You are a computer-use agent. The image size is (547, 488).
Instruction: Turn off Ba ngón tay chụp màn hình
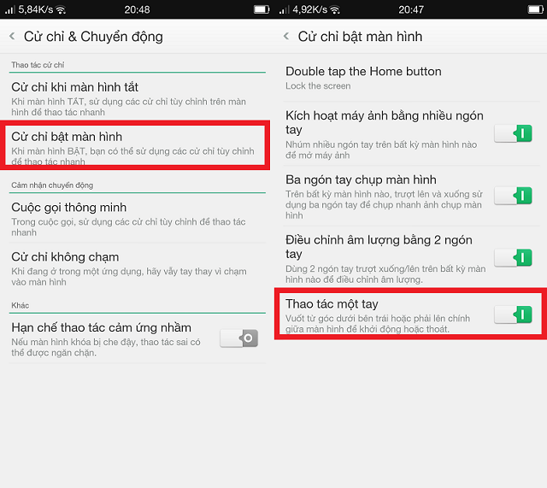coord(513,196)
